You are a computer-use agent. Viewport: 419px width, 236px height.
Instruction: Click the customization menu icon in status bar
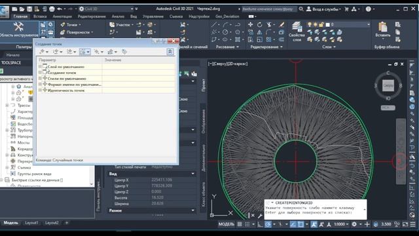pos(413,224)
